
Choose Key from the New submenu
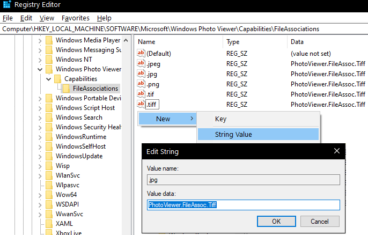point(258,119)
